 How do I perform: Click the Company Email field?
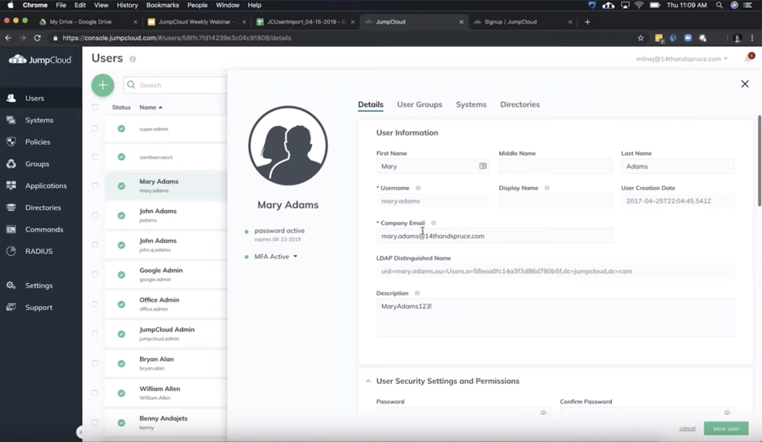coord(495,236)
